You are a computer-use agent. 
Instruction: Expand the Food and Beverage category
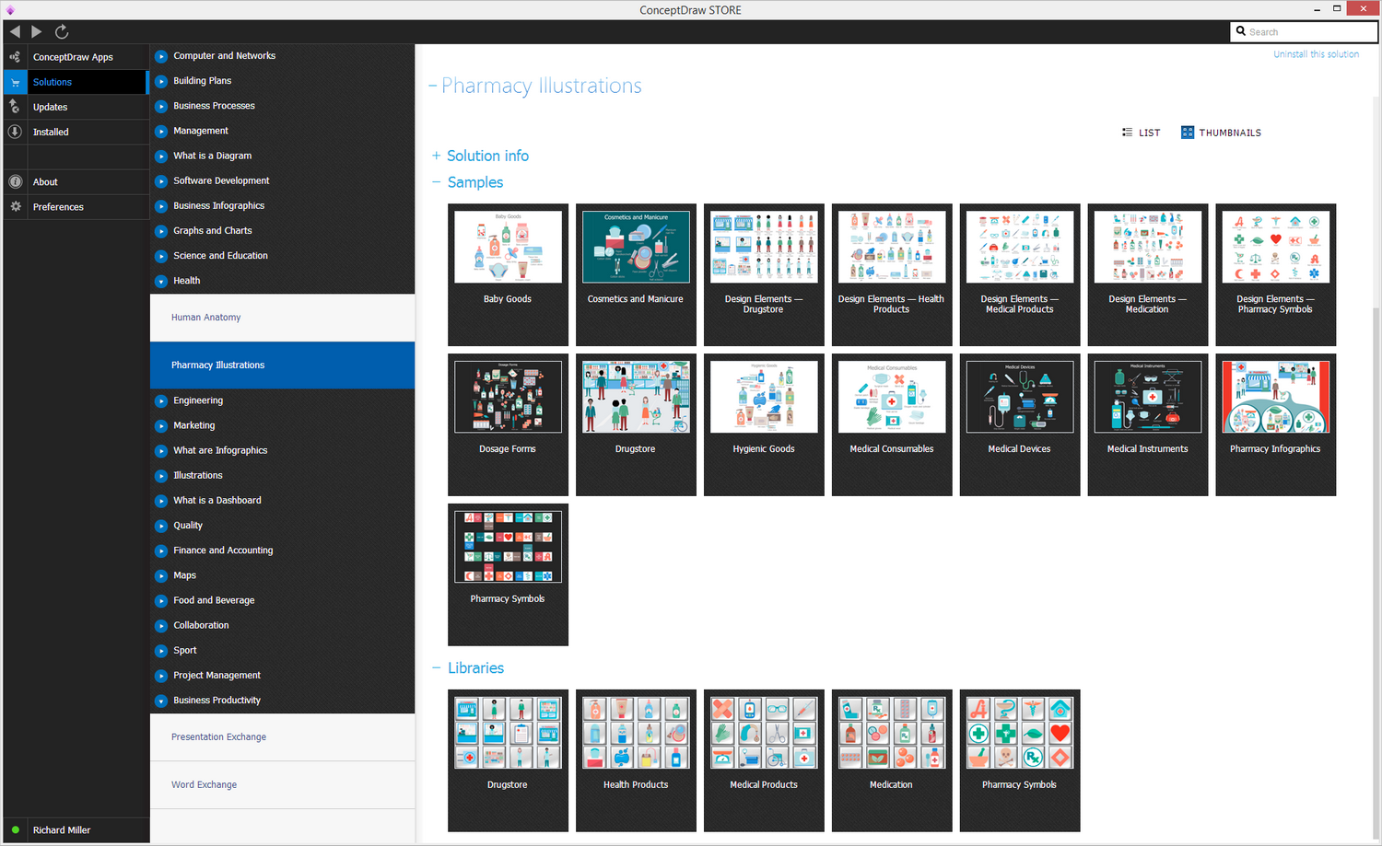(x=161, y=600)
